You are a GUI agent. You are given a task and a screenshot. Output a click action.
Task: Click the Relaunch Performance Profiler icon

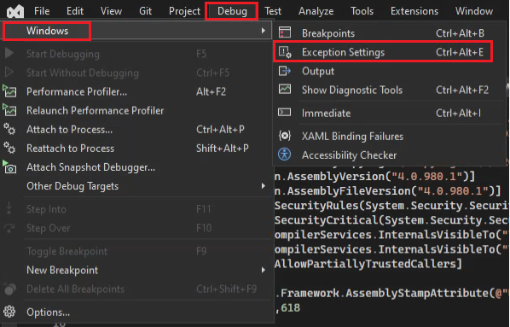tap(9, 110)
